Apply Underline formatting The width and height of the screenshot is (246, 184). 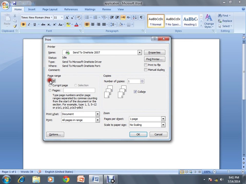pyautogui.click(x=35, y=25)
